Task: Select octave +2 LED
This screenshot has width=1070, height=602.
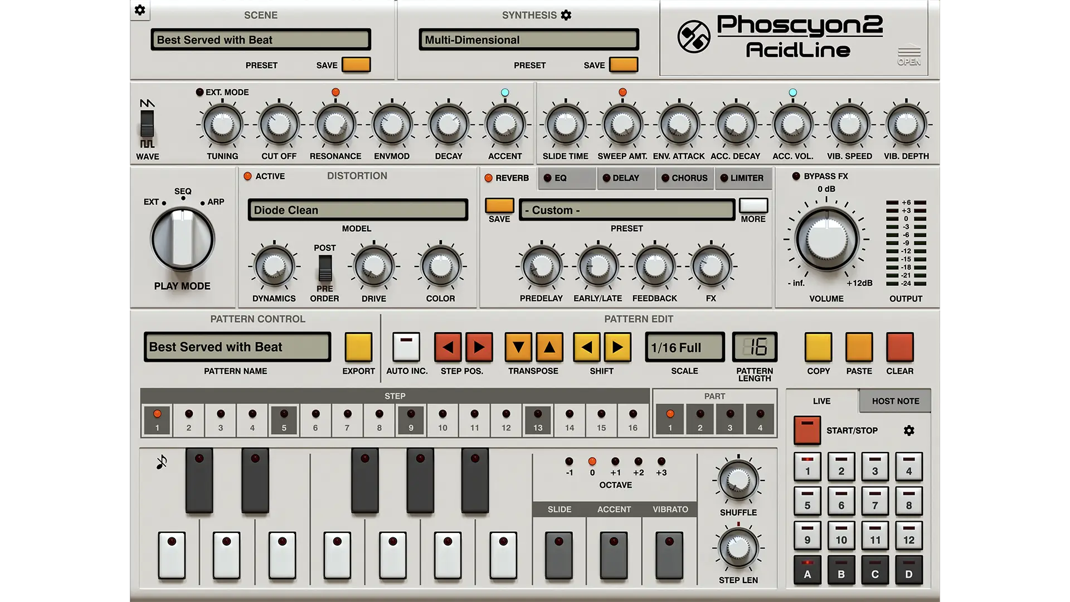Action: point(638,462)
